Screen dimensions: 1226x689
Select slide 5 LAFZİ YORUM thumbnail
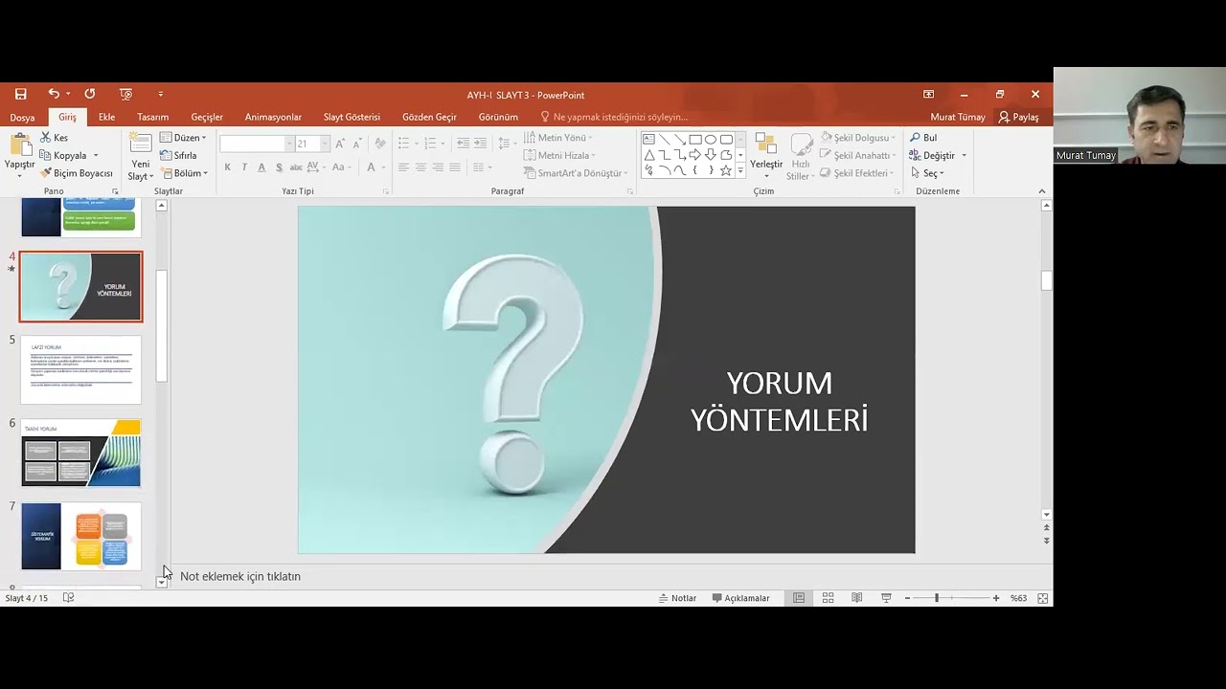point(80,369)
